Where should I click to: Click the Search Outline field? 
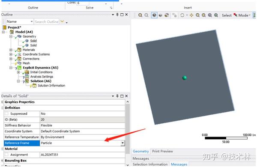tap(47, 22)
